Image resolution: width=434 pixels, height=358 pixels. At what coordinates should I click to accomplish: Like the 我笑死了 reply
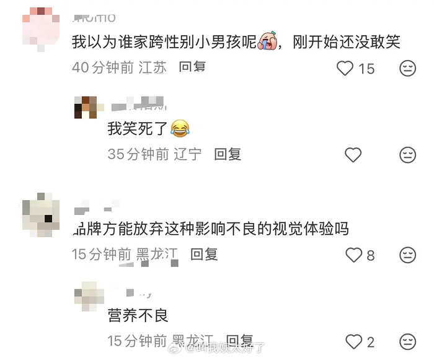(x=353, y=154)
